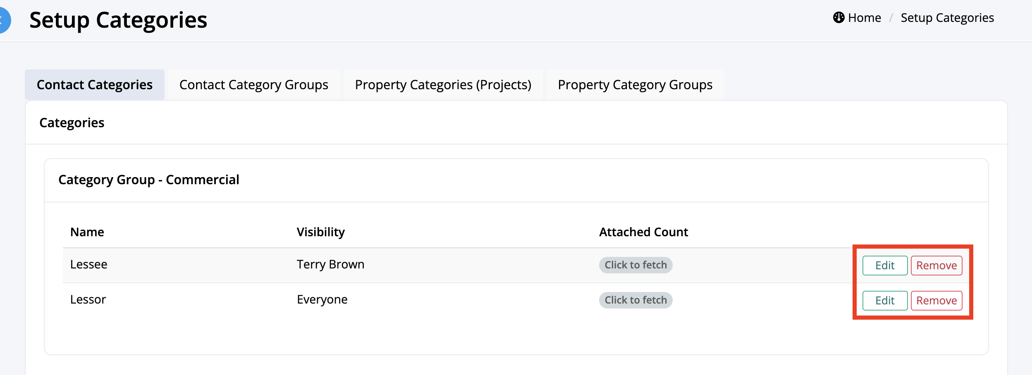Screen dimensions: 1032x375
Task: Edit the Lessor category
Action: point(885,301)
